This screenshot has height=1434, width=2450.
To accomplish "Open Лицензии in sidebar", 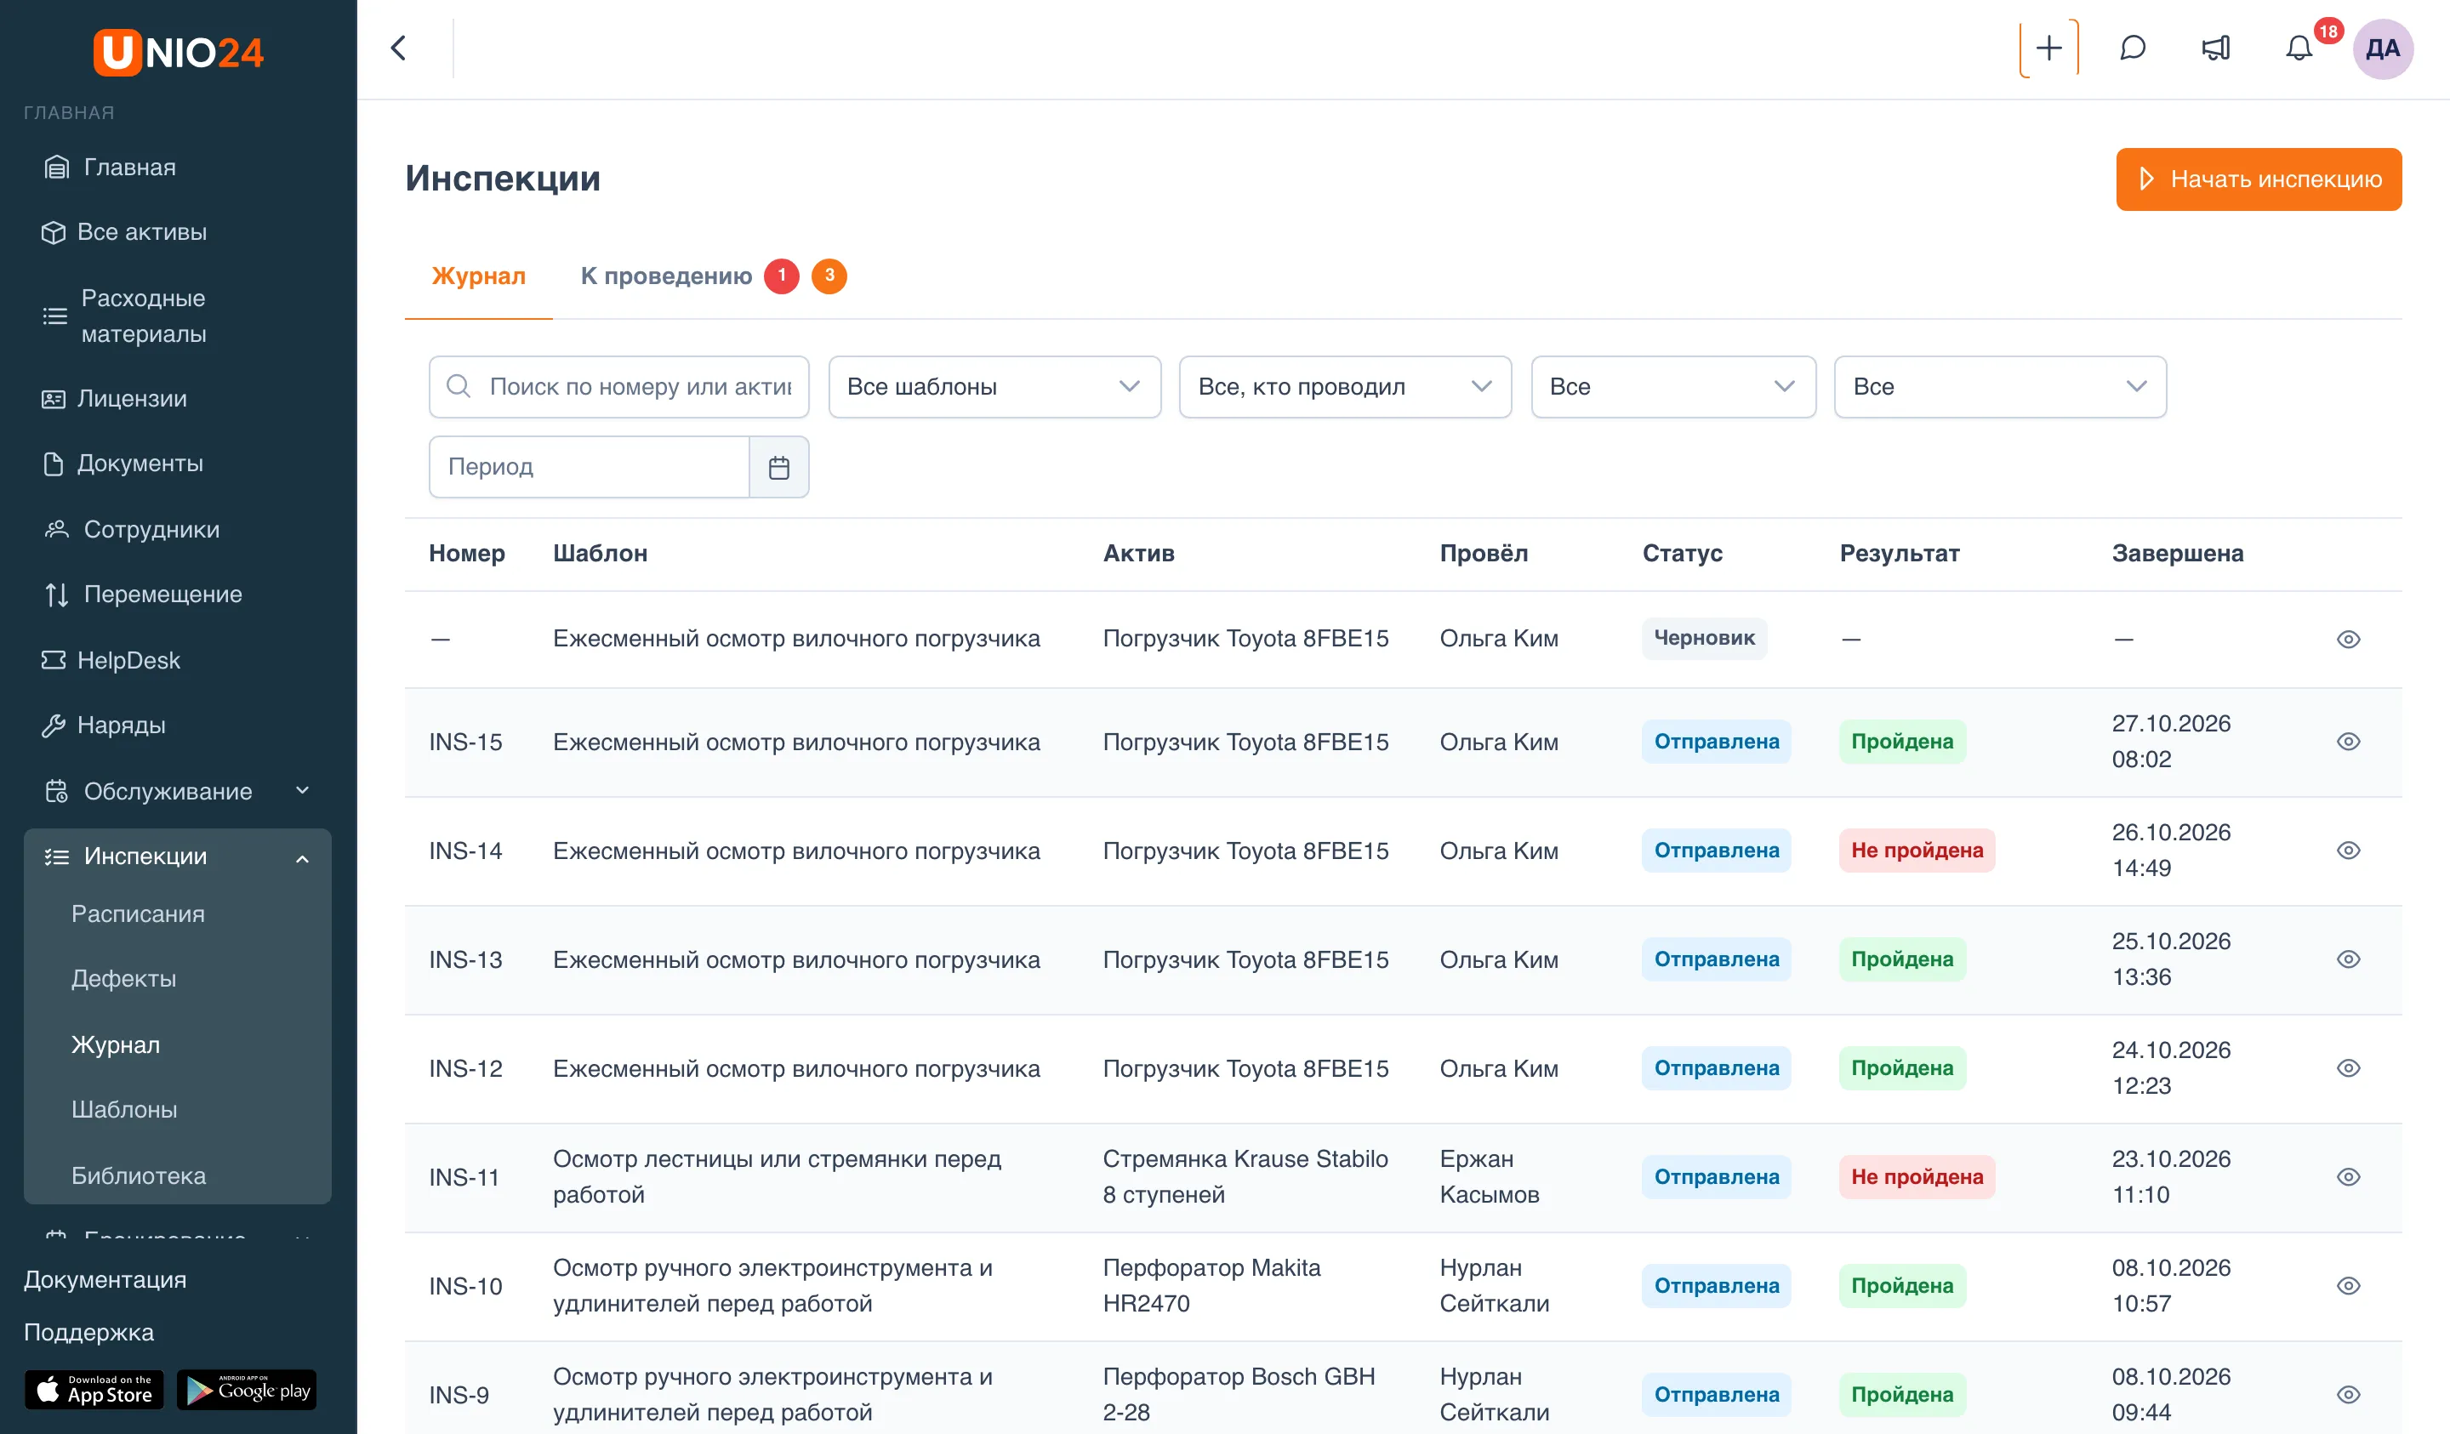I will pyautogui.click(x=114, y=399).
